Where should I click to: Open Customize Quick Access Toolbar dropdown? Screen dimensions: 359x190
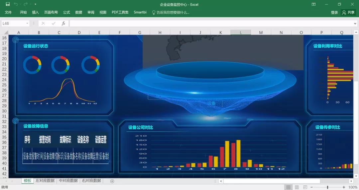(x=36, y=4)
